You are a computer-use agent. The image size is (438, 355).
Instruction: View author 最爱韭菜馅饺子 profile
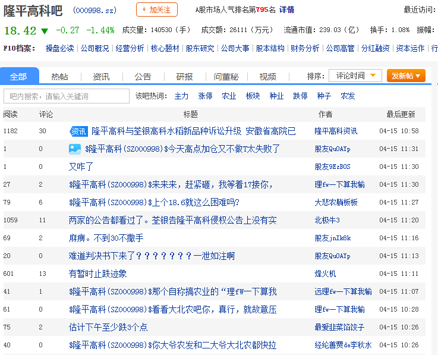click(340, 327)
